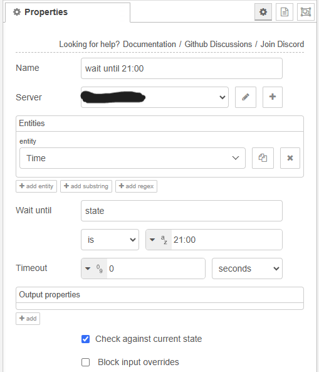
Task: Focus the Wait until 'state' field
Action: point(182,211)
